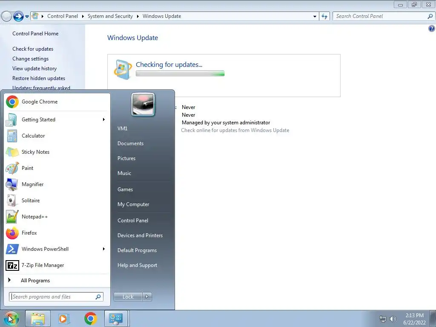
Task: Open the recent pages dropdown arrow
Action: coord(27,17)
